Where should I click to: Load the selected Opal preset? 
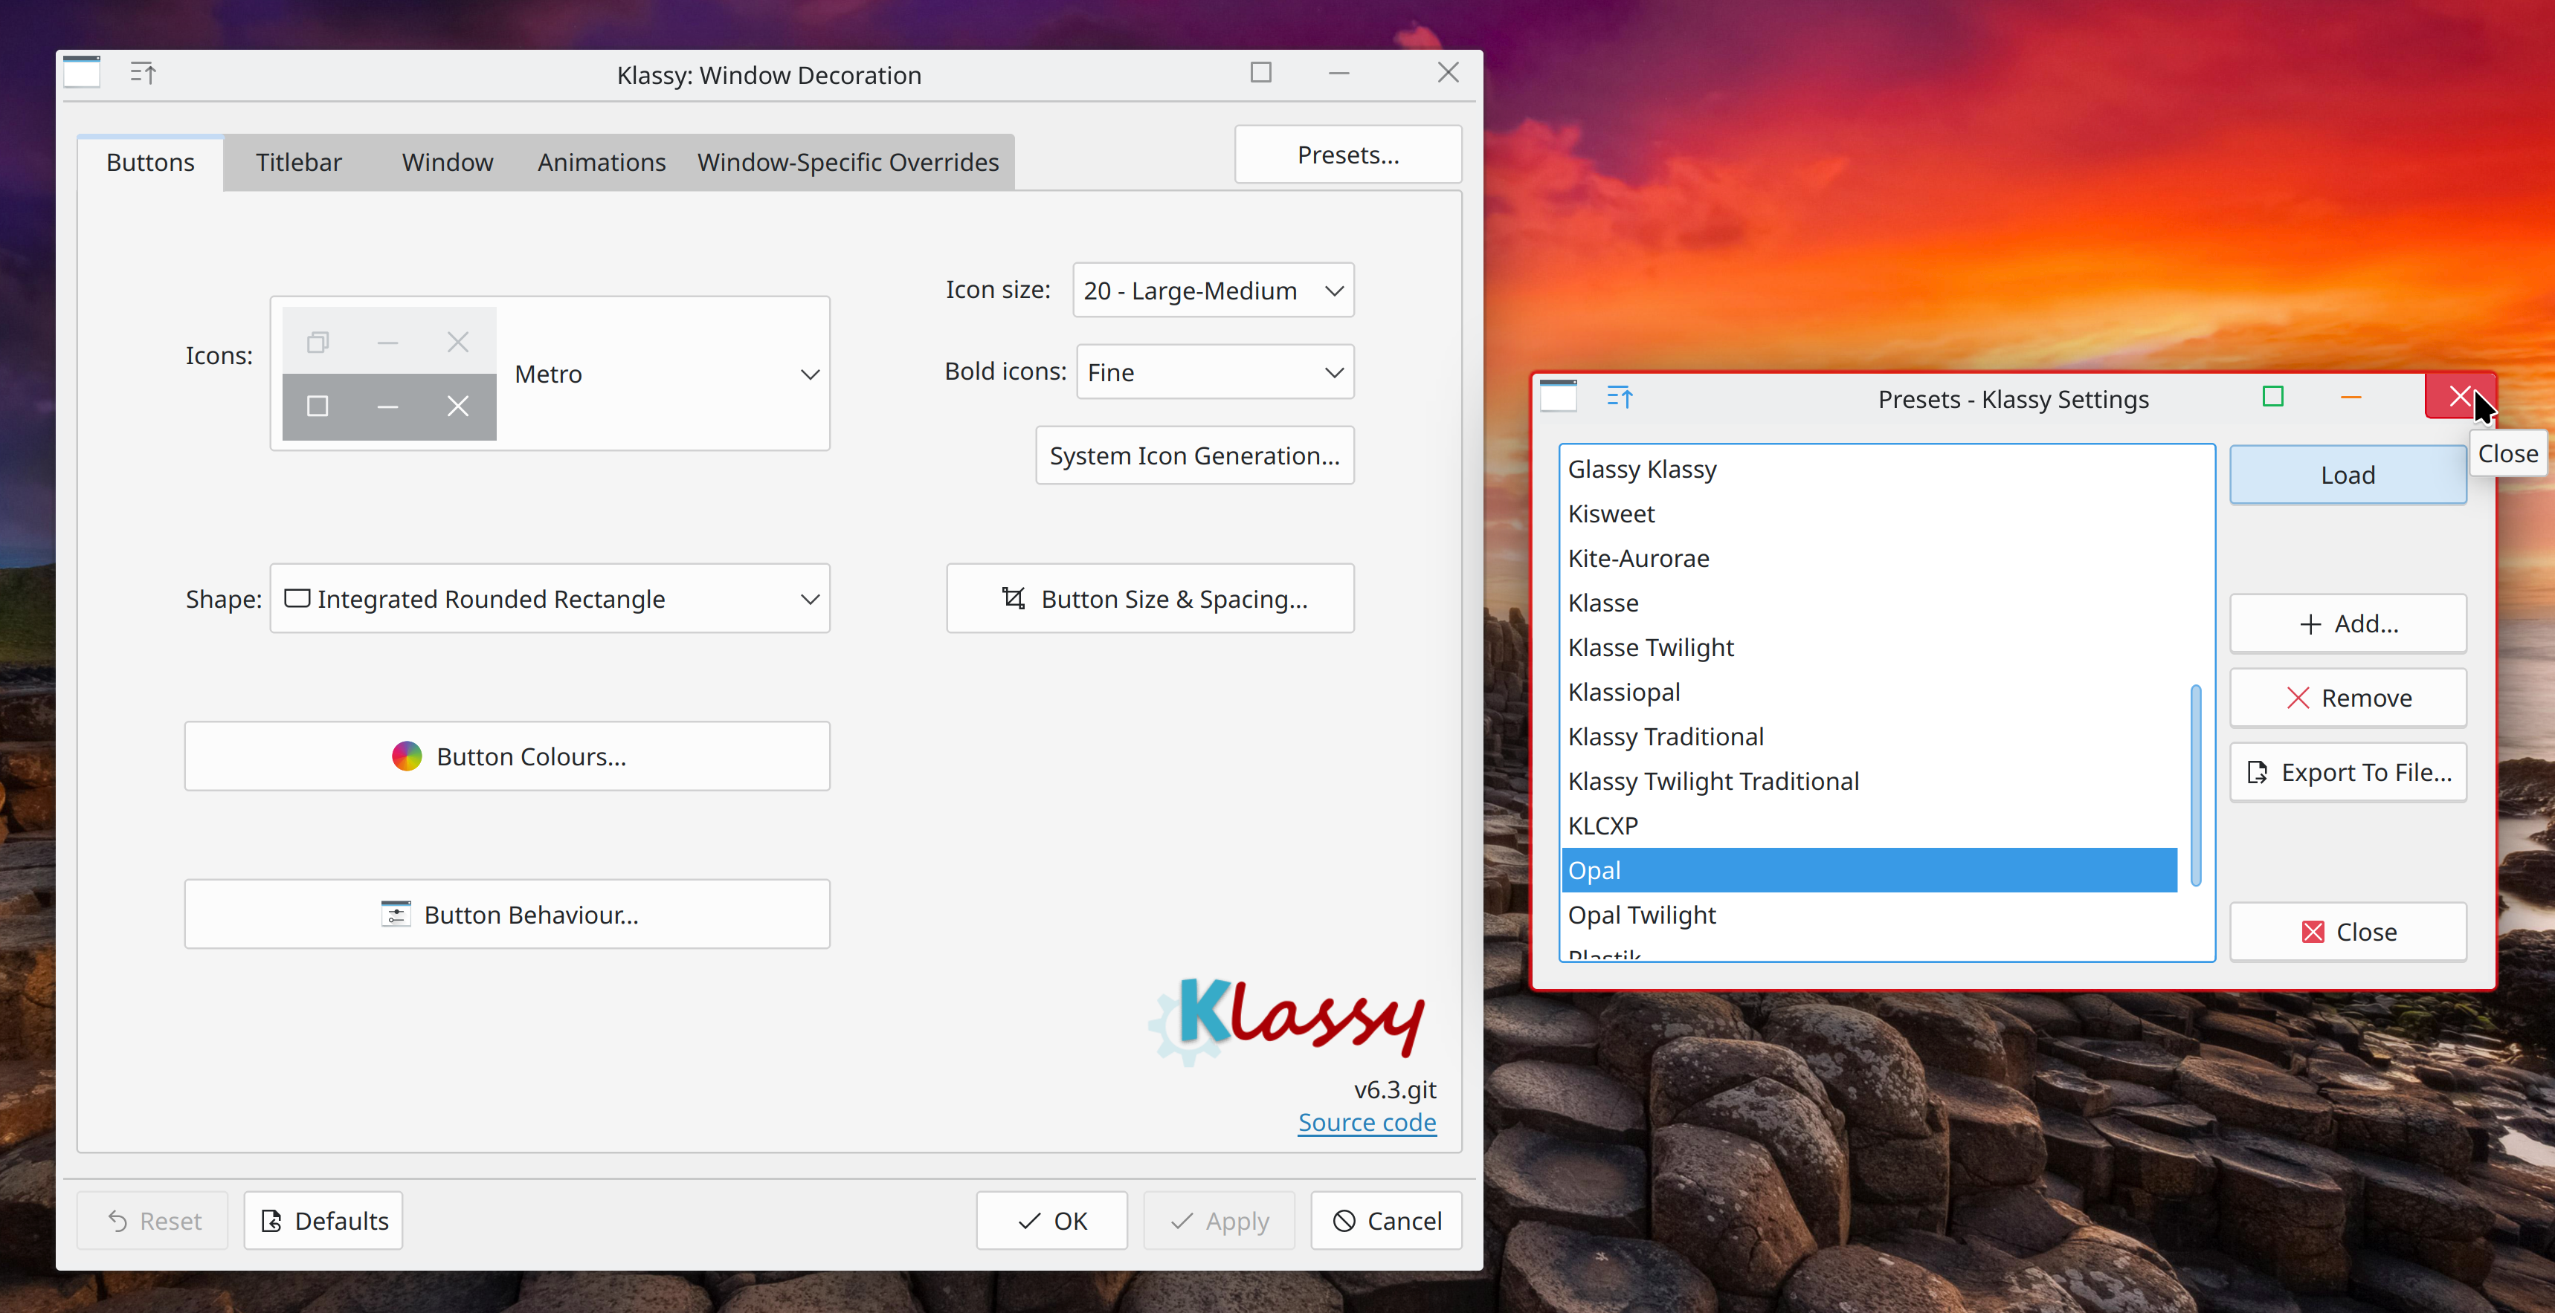pyautogui.click(x=2347, y=475)
